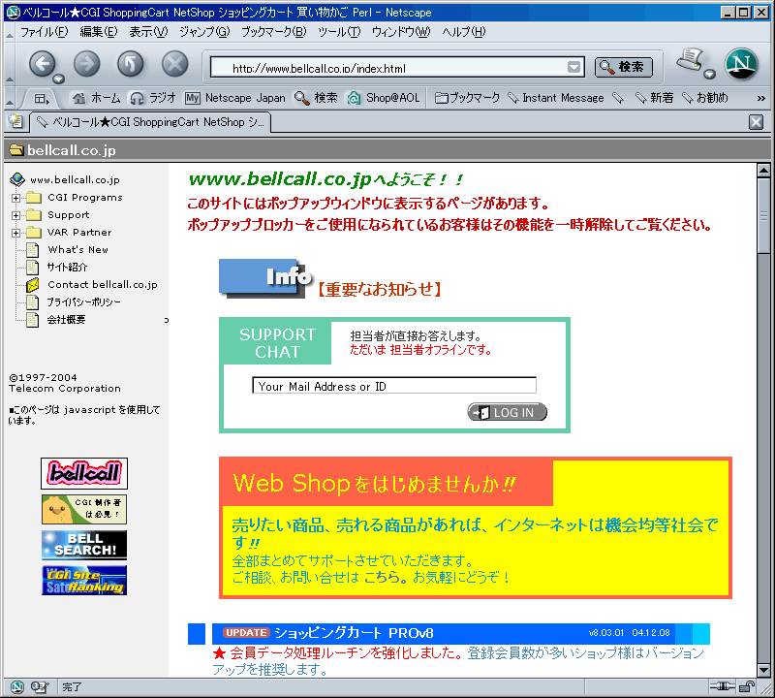Open the ブックマーク folder in the personal toolbar
Image resolution: width=775 pixels, height=698 pixels.
pyautogui.click(x=468, y=98)
